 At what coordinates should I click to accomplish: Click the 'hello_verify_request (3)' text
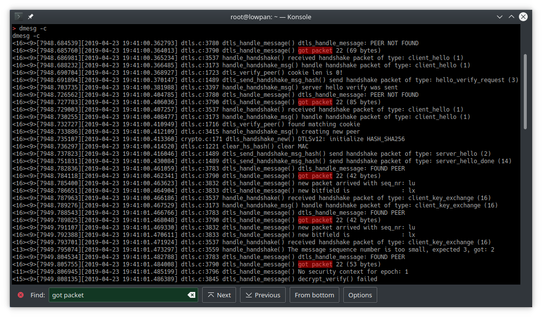click(477, 80)
